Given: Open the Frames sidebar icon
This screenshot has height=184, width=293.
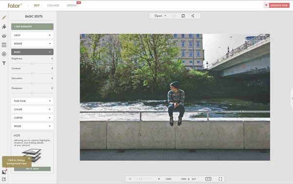Looking at the screenshot, I should tap(4, 45).
